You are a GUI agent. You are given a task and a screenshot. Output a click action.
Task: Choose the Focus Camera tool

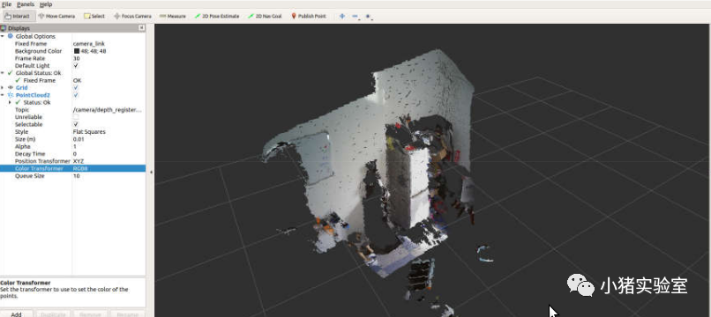pos(132,16)
